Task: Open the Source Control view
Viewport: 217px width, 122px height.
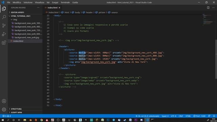Action: click(x=4, y=25)
